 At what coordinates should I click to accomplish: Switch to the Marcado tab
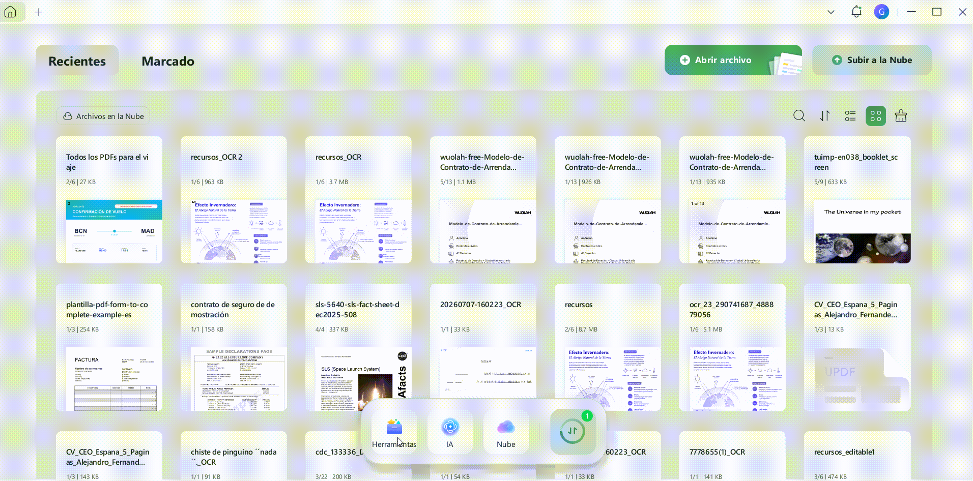point(168,61)
